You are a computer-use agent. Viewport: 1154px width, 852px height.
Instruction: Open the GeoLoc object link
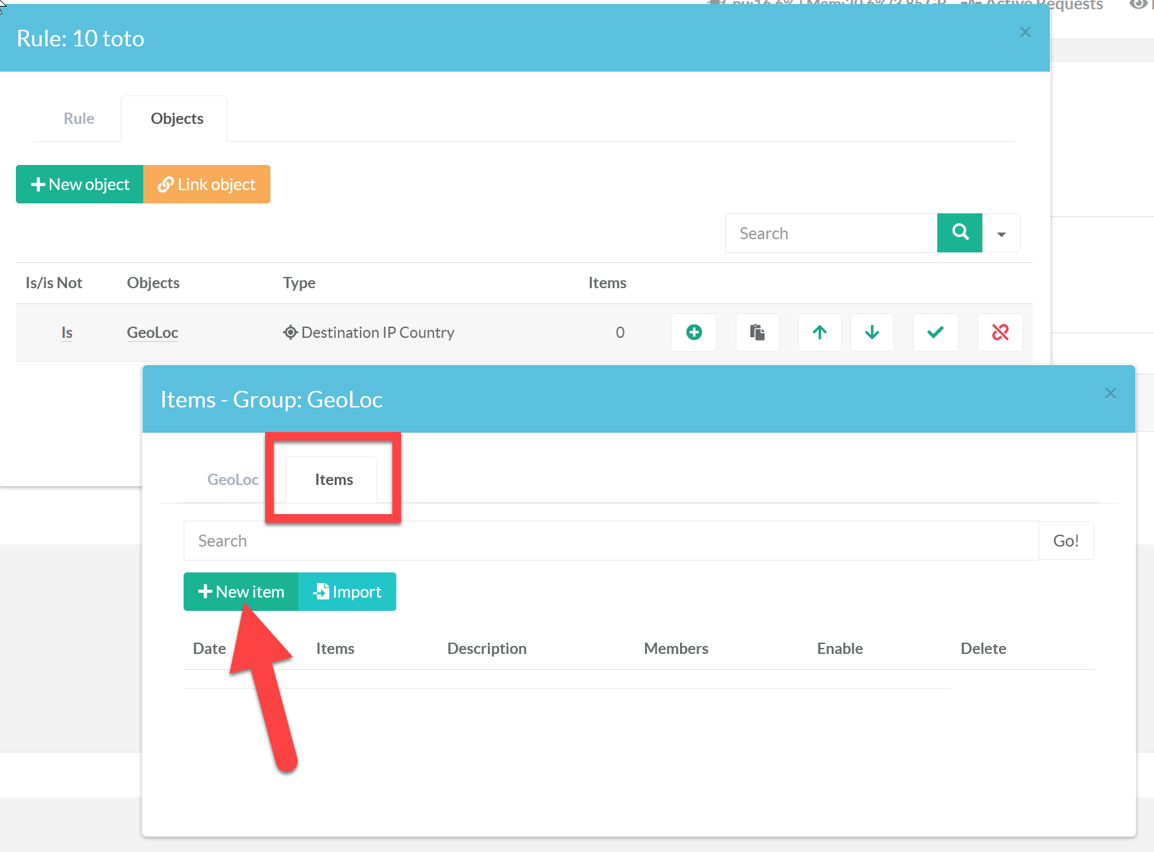pyautogui.click(x=152, y=333)
